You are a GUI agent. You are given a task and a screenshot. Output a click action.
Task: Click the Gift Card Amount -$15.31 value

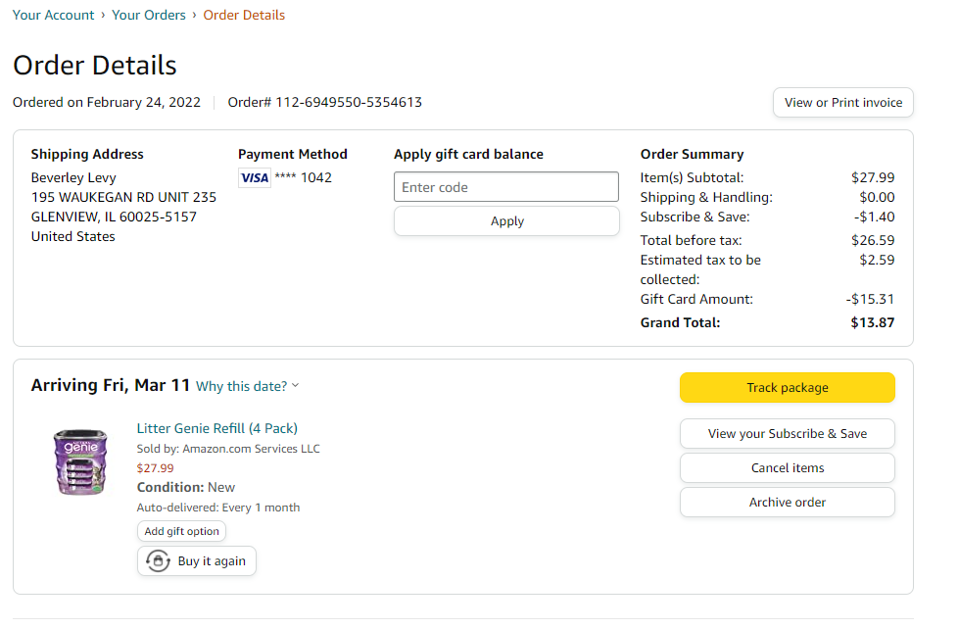(870, 300)
